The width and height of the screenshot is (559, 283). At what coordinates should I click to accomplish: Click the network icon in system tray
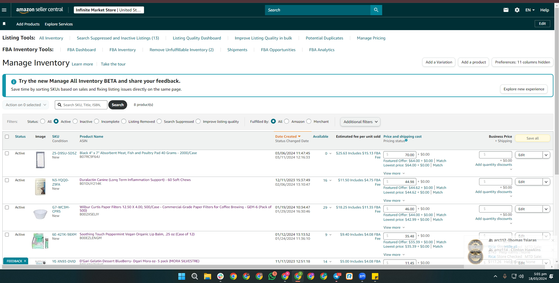(x=514, y=276)
